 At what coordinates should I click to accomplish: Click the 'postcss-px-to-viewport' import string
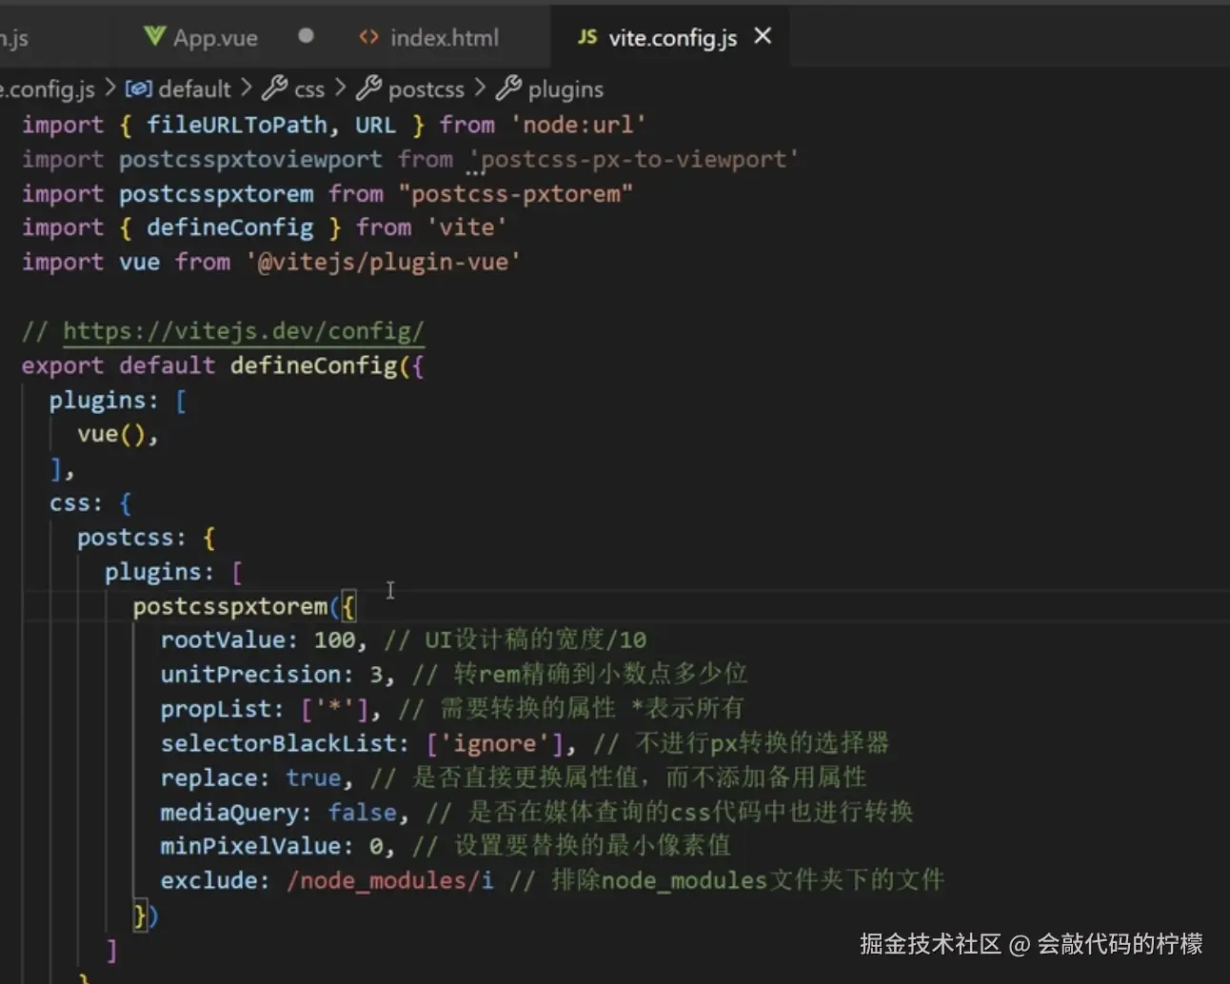click(x=633, y=159)
